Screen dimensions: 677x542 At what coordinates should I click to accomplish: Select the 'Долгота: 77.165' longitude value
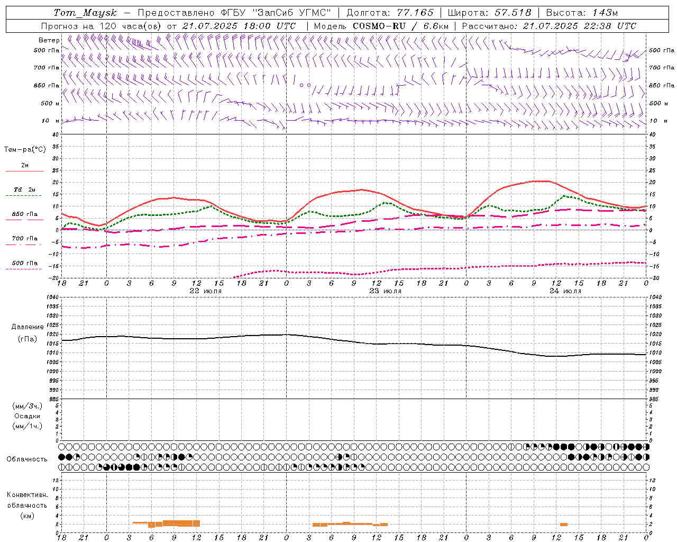(390, 13)
